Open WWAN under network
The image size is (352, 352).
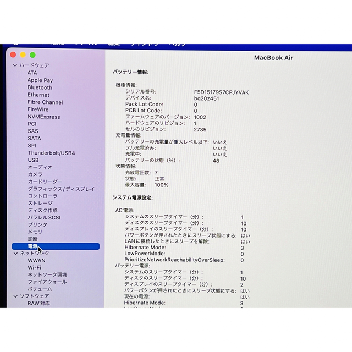pyautogui.click(x=36, y=260)
